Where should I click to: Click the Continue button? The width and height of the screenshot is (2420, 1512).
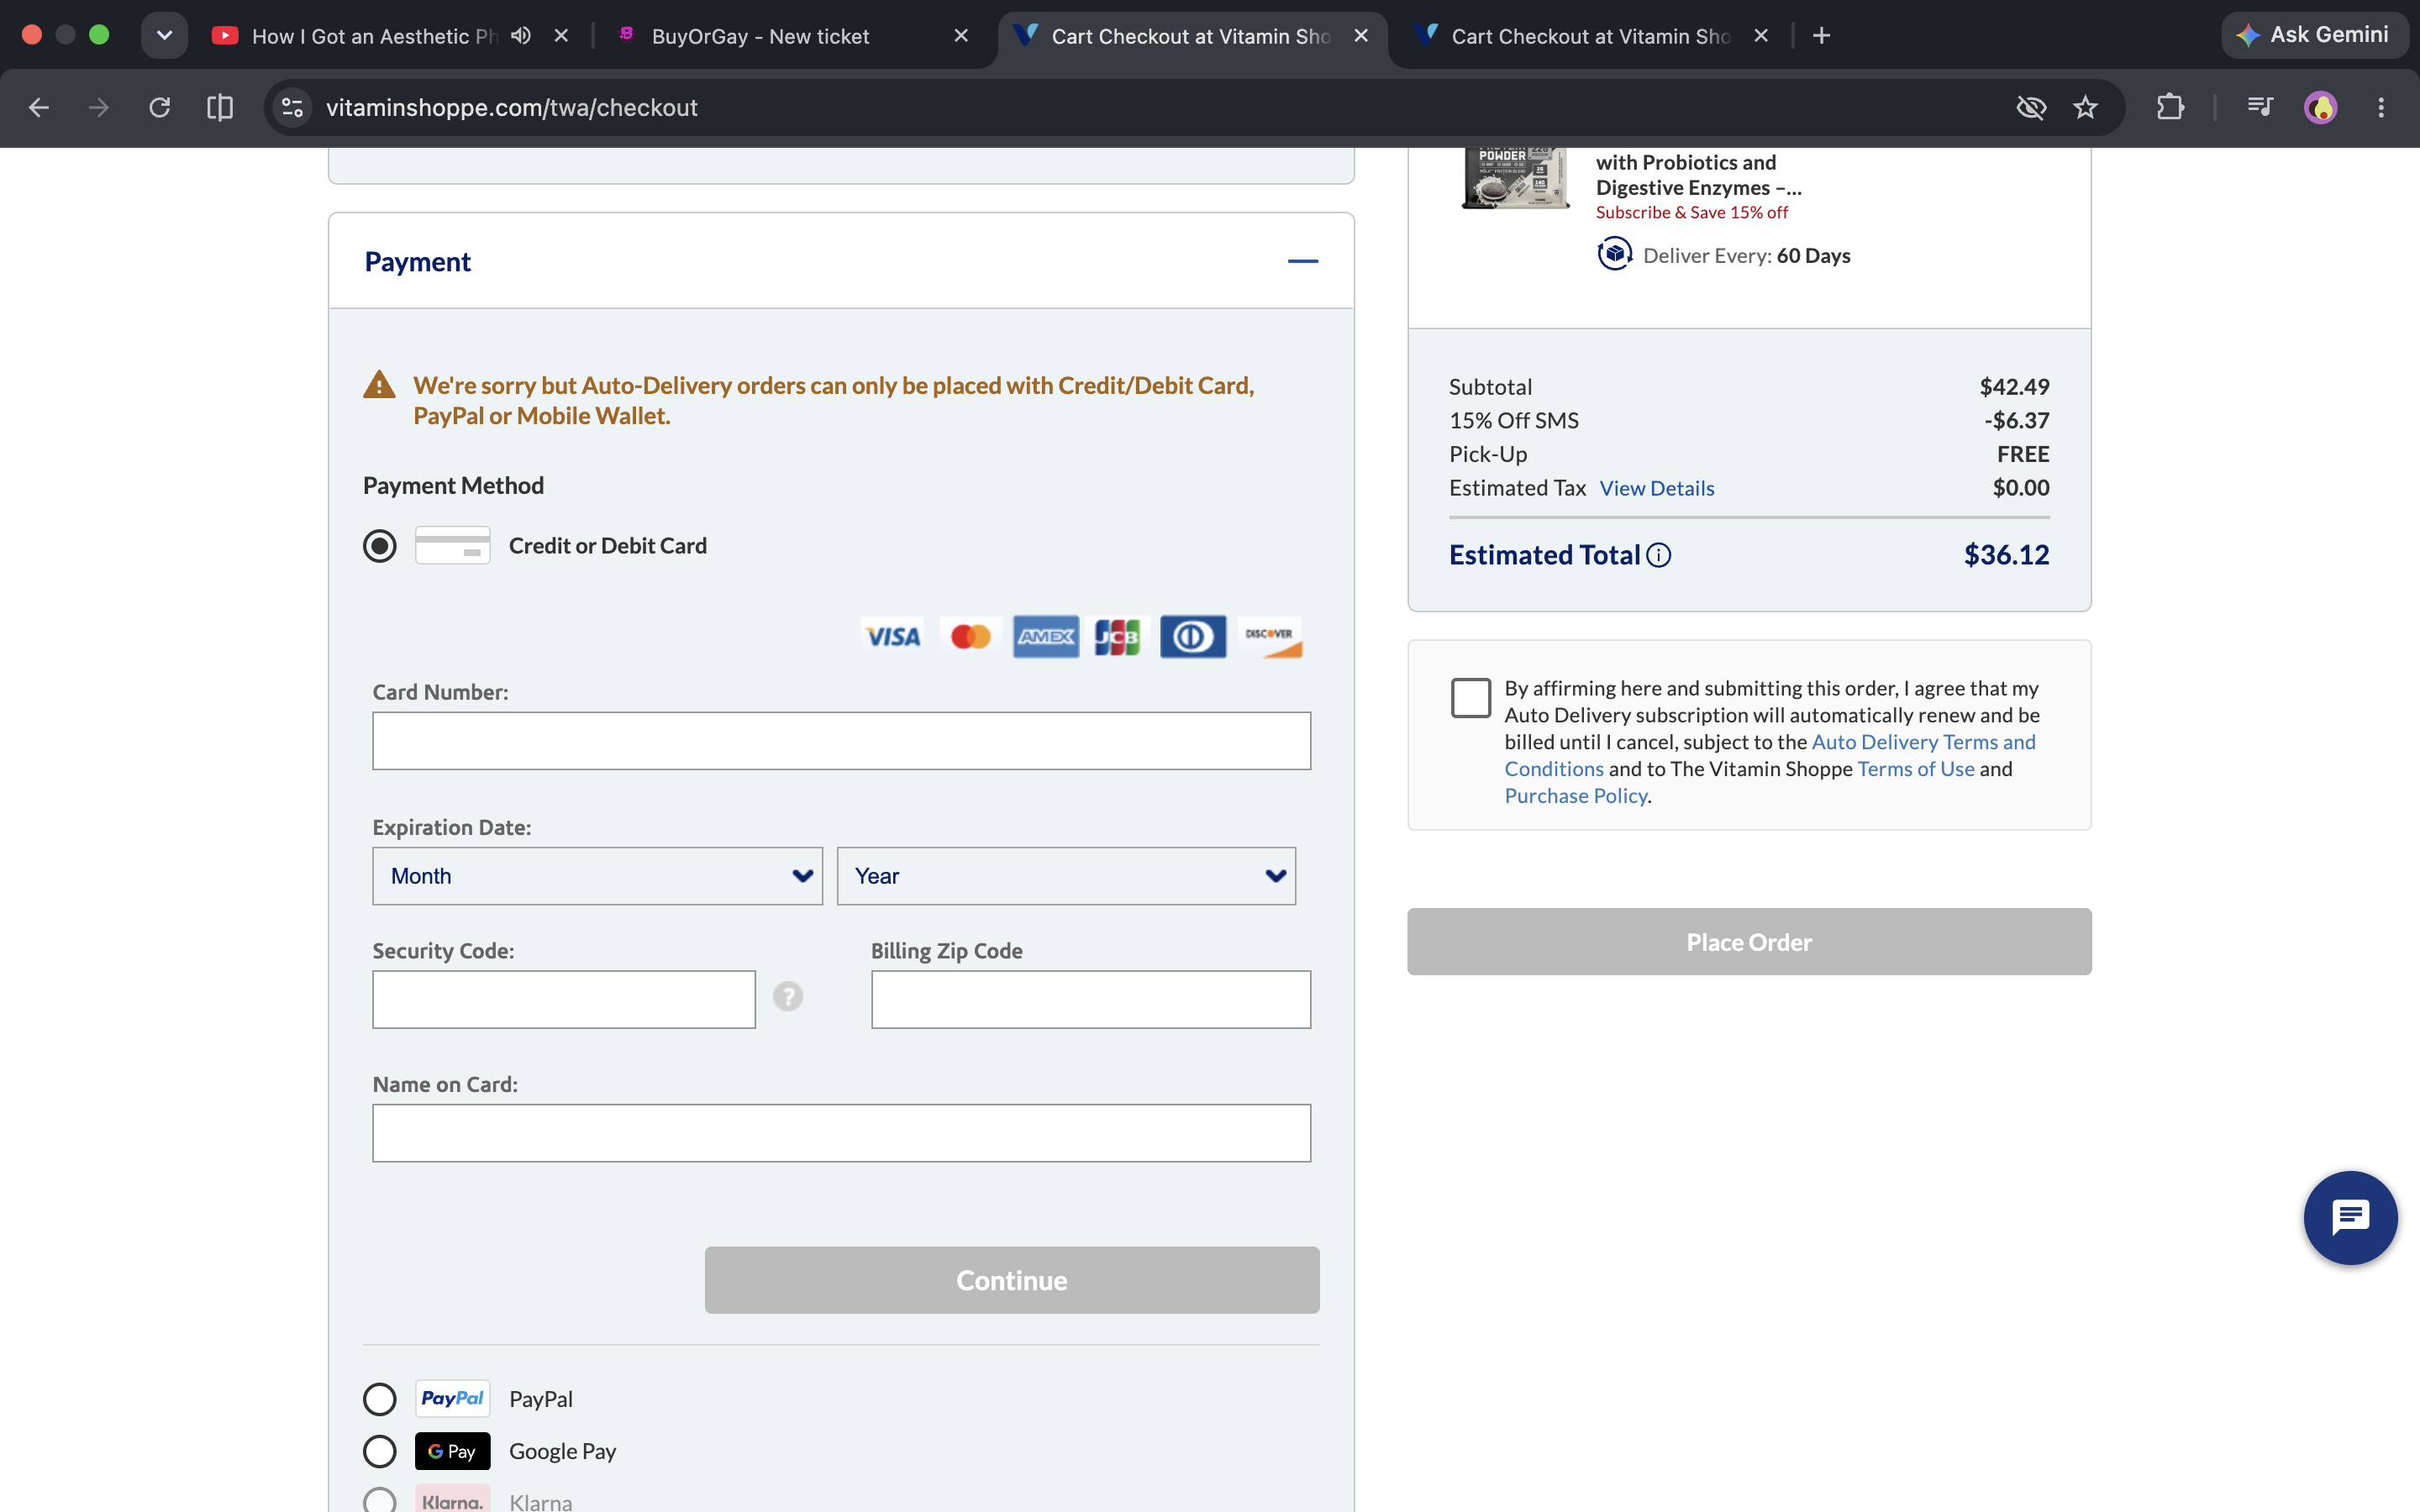coord(1012,1280)
